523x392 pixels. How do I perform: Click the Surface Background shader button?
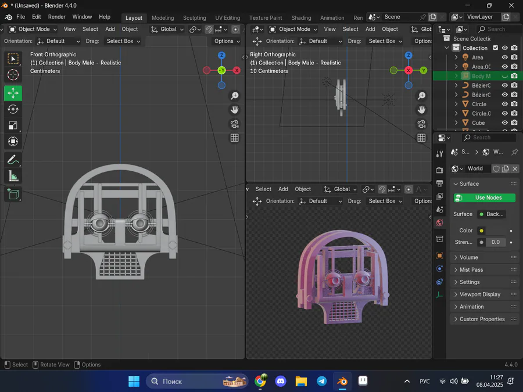[492, 214]
